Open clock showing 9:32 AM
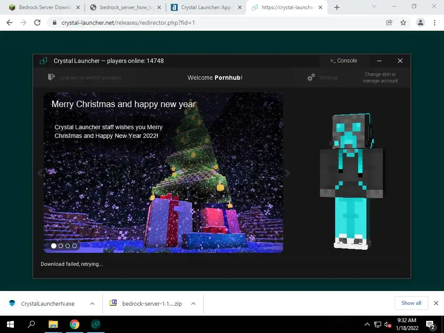444x333 pixels. coord(407,324)
